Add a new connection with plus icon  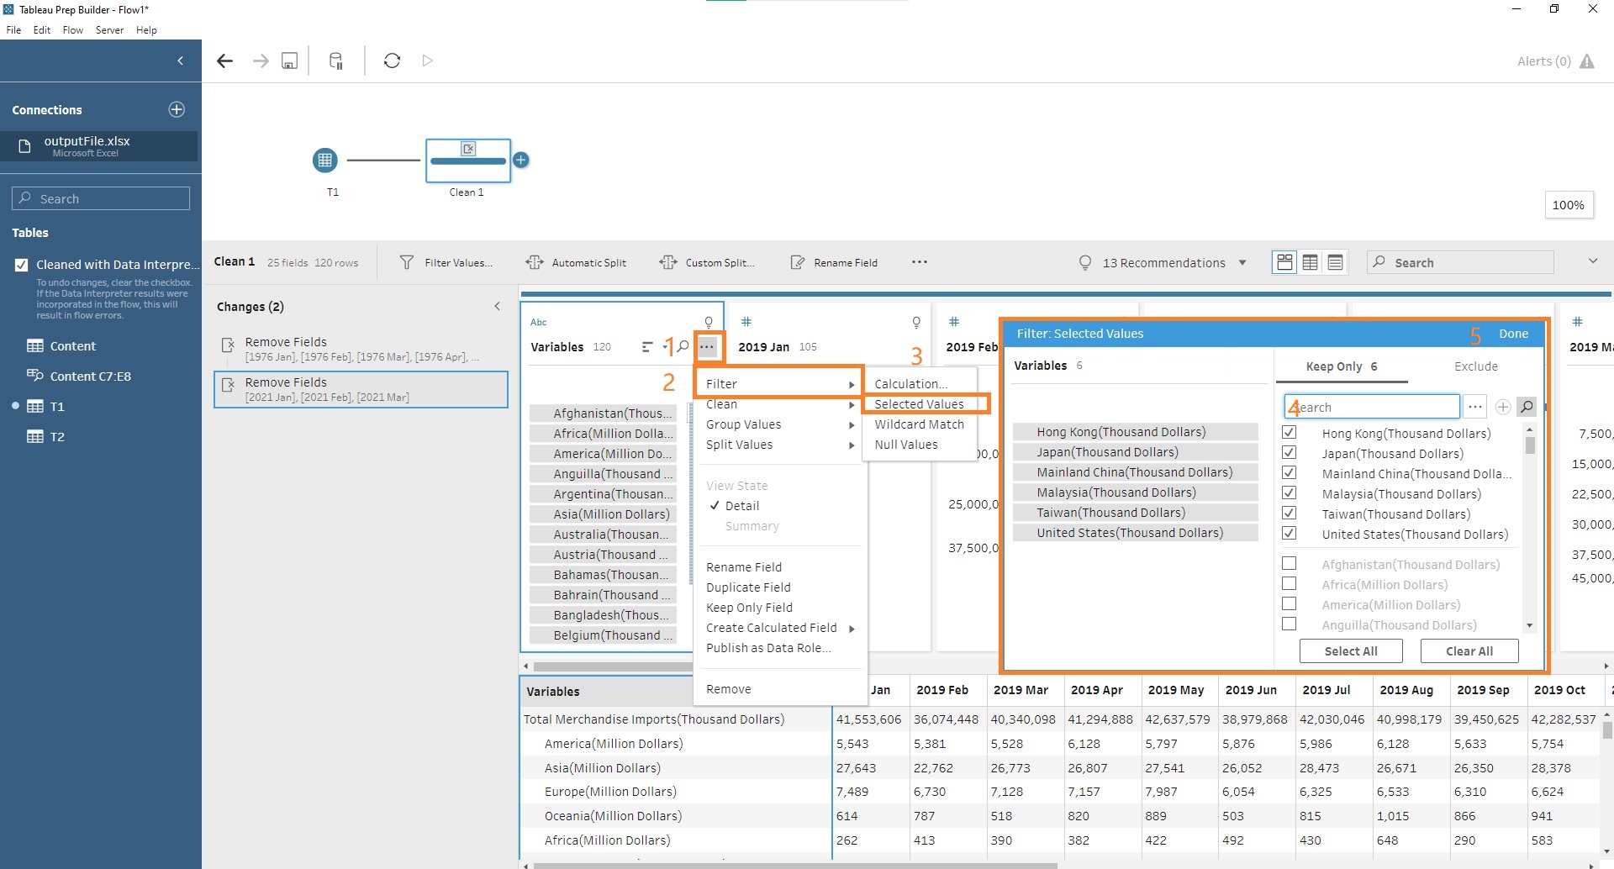(x=177, y=109)
